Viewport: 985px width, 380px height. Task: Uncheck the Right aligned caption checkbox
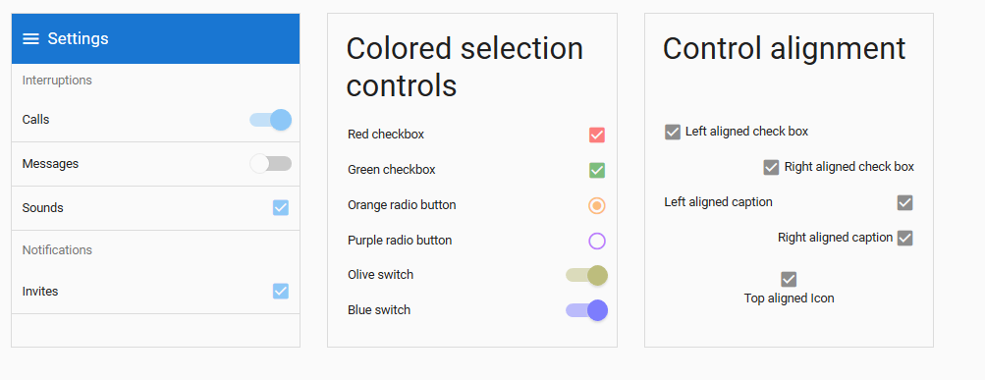(x=904, y=238)
